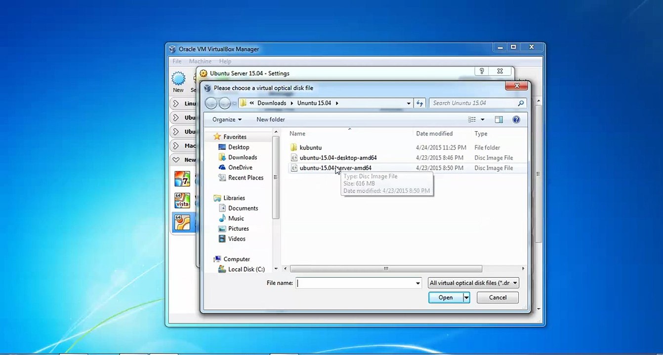
Task: Close the virtual optical disk file dialog
Action: [x=517, y=86]
